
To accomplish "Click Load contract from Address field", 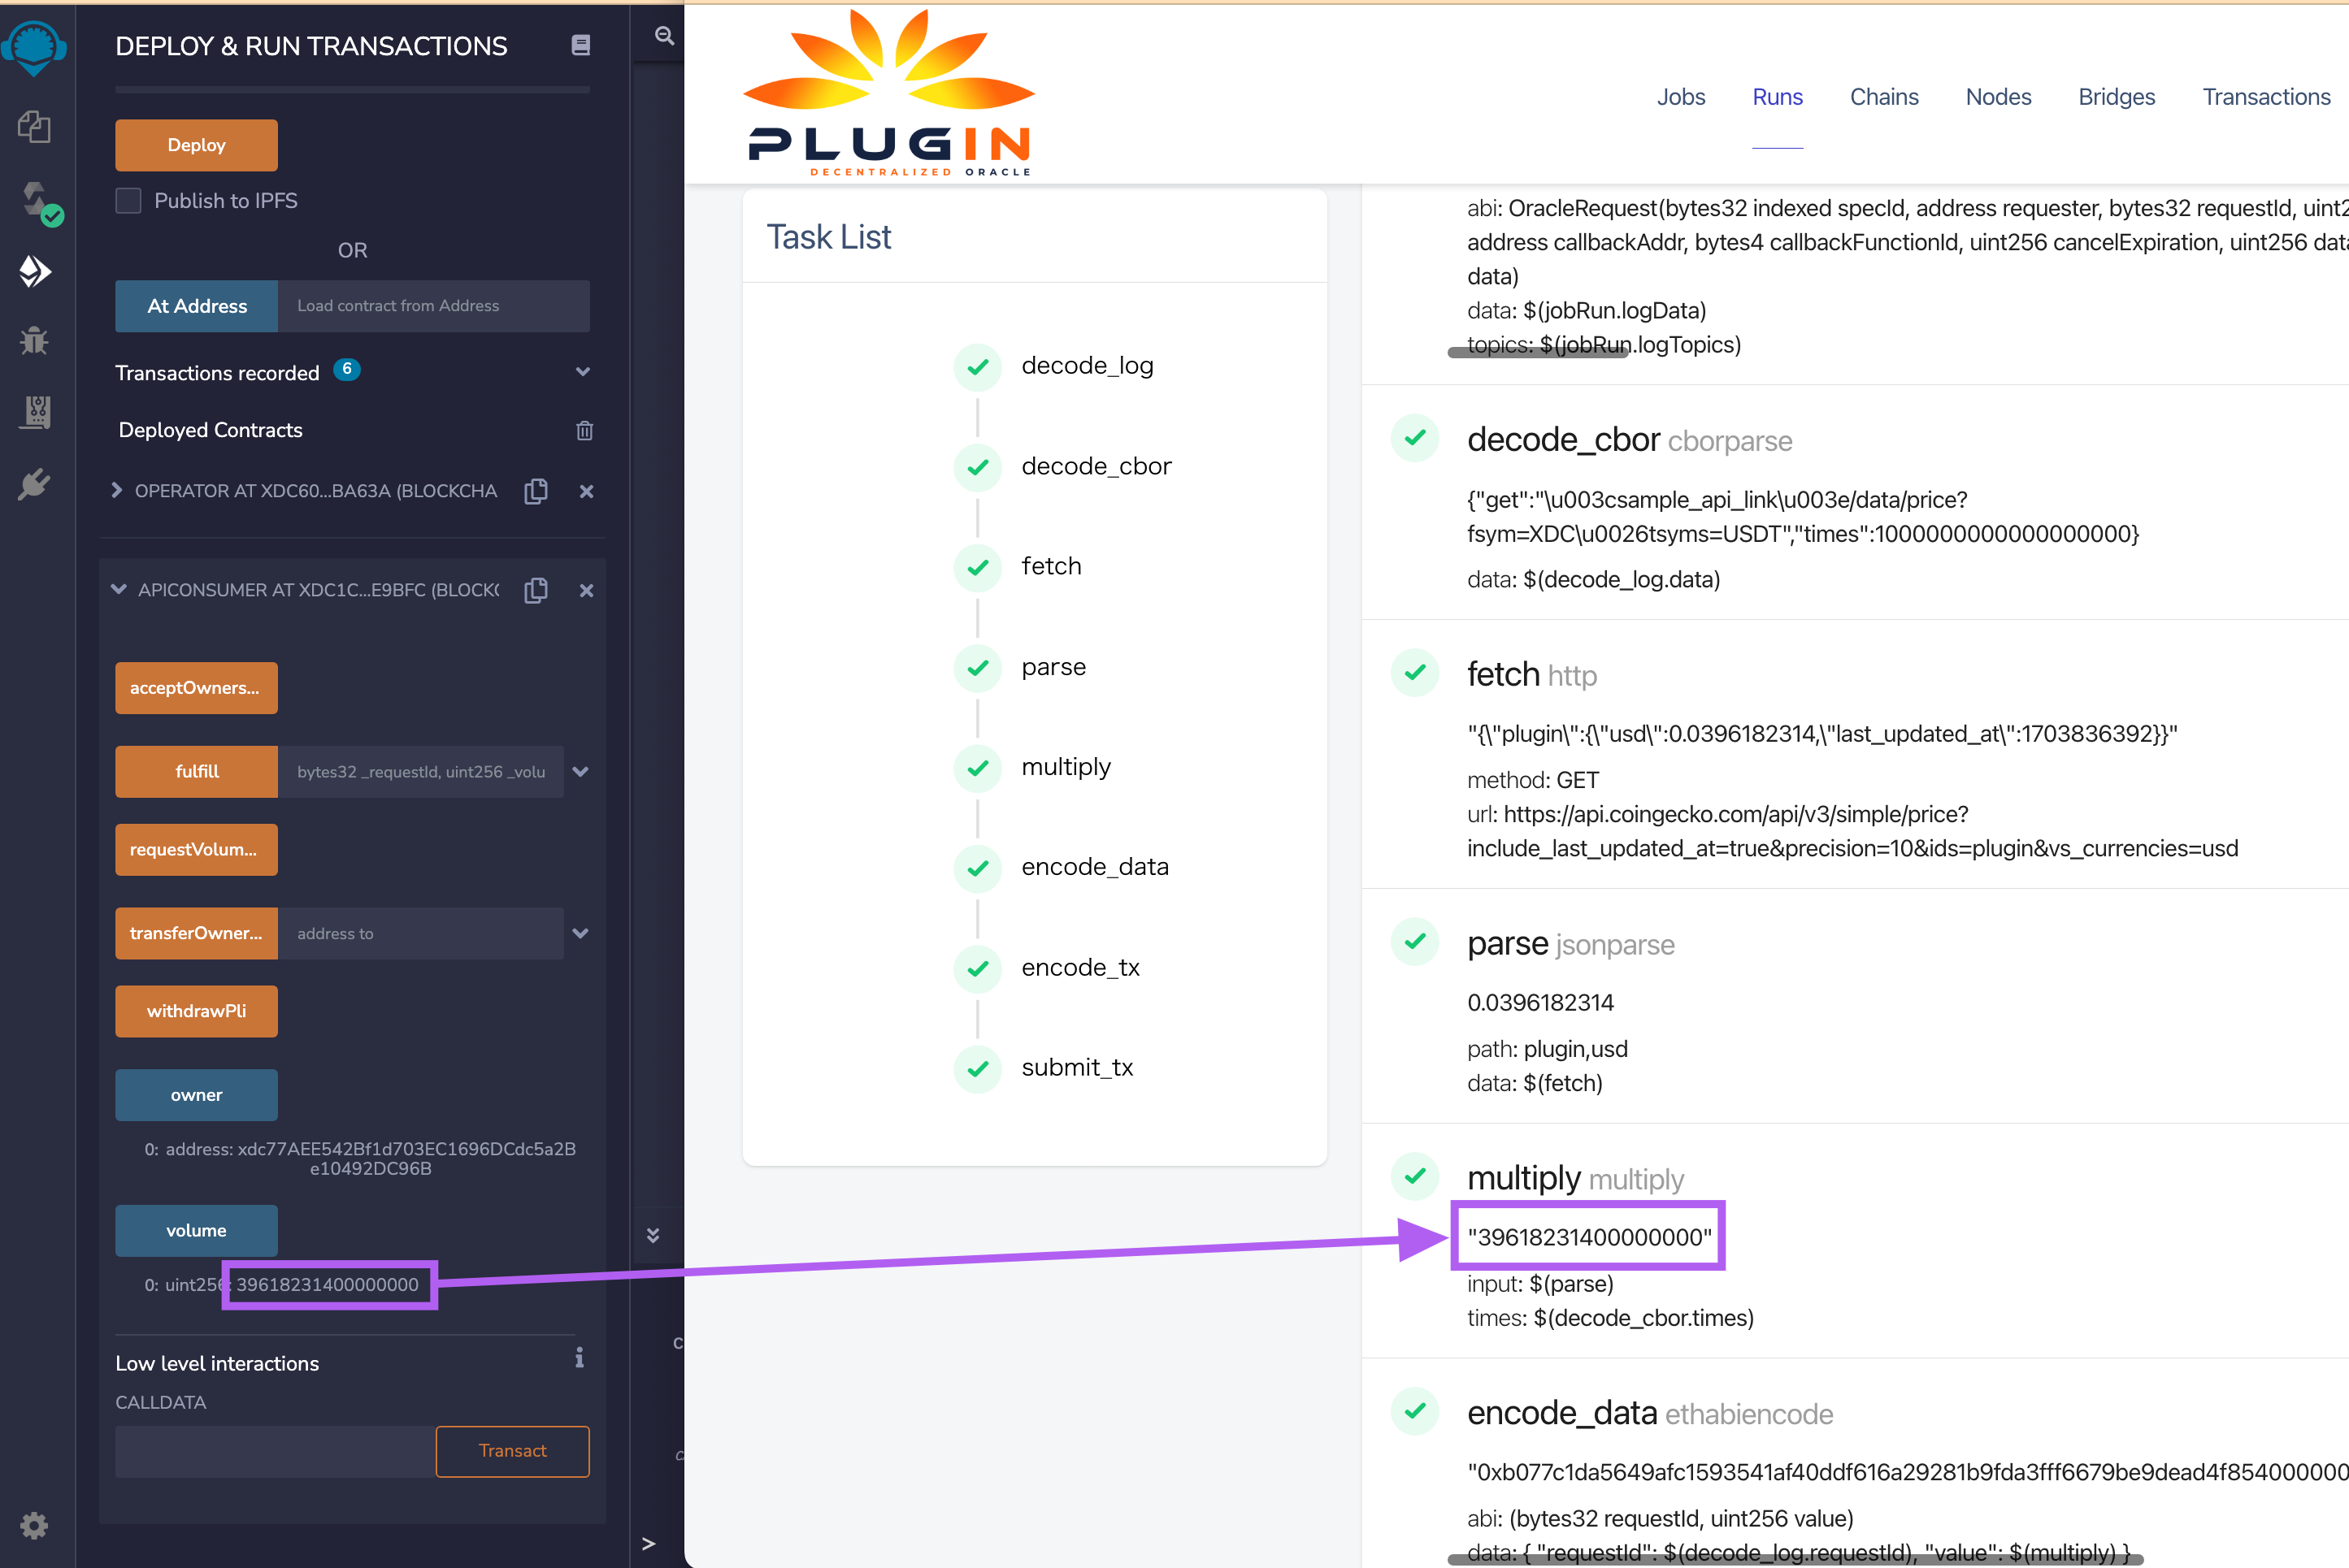I will coord(433,306).
